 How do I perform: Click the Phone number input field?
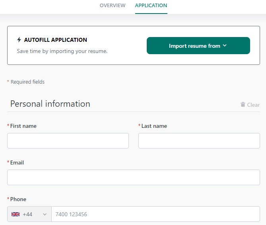point(155,214)
